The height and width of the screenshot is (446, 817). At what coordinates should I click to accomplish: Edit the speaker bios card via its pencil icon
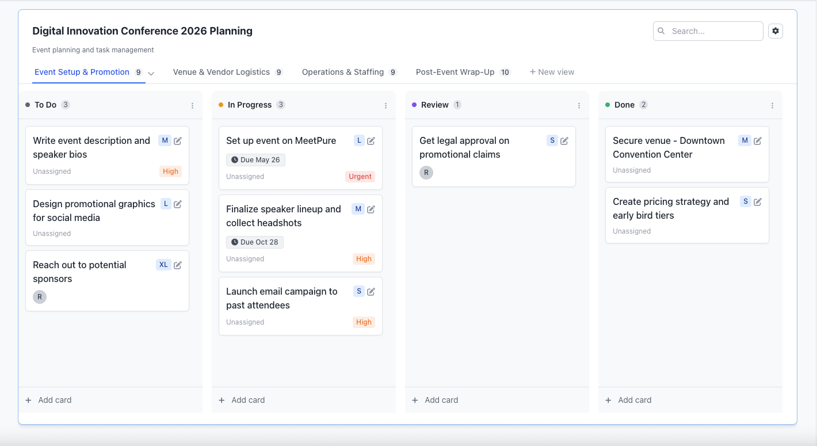tap(178, 140)
